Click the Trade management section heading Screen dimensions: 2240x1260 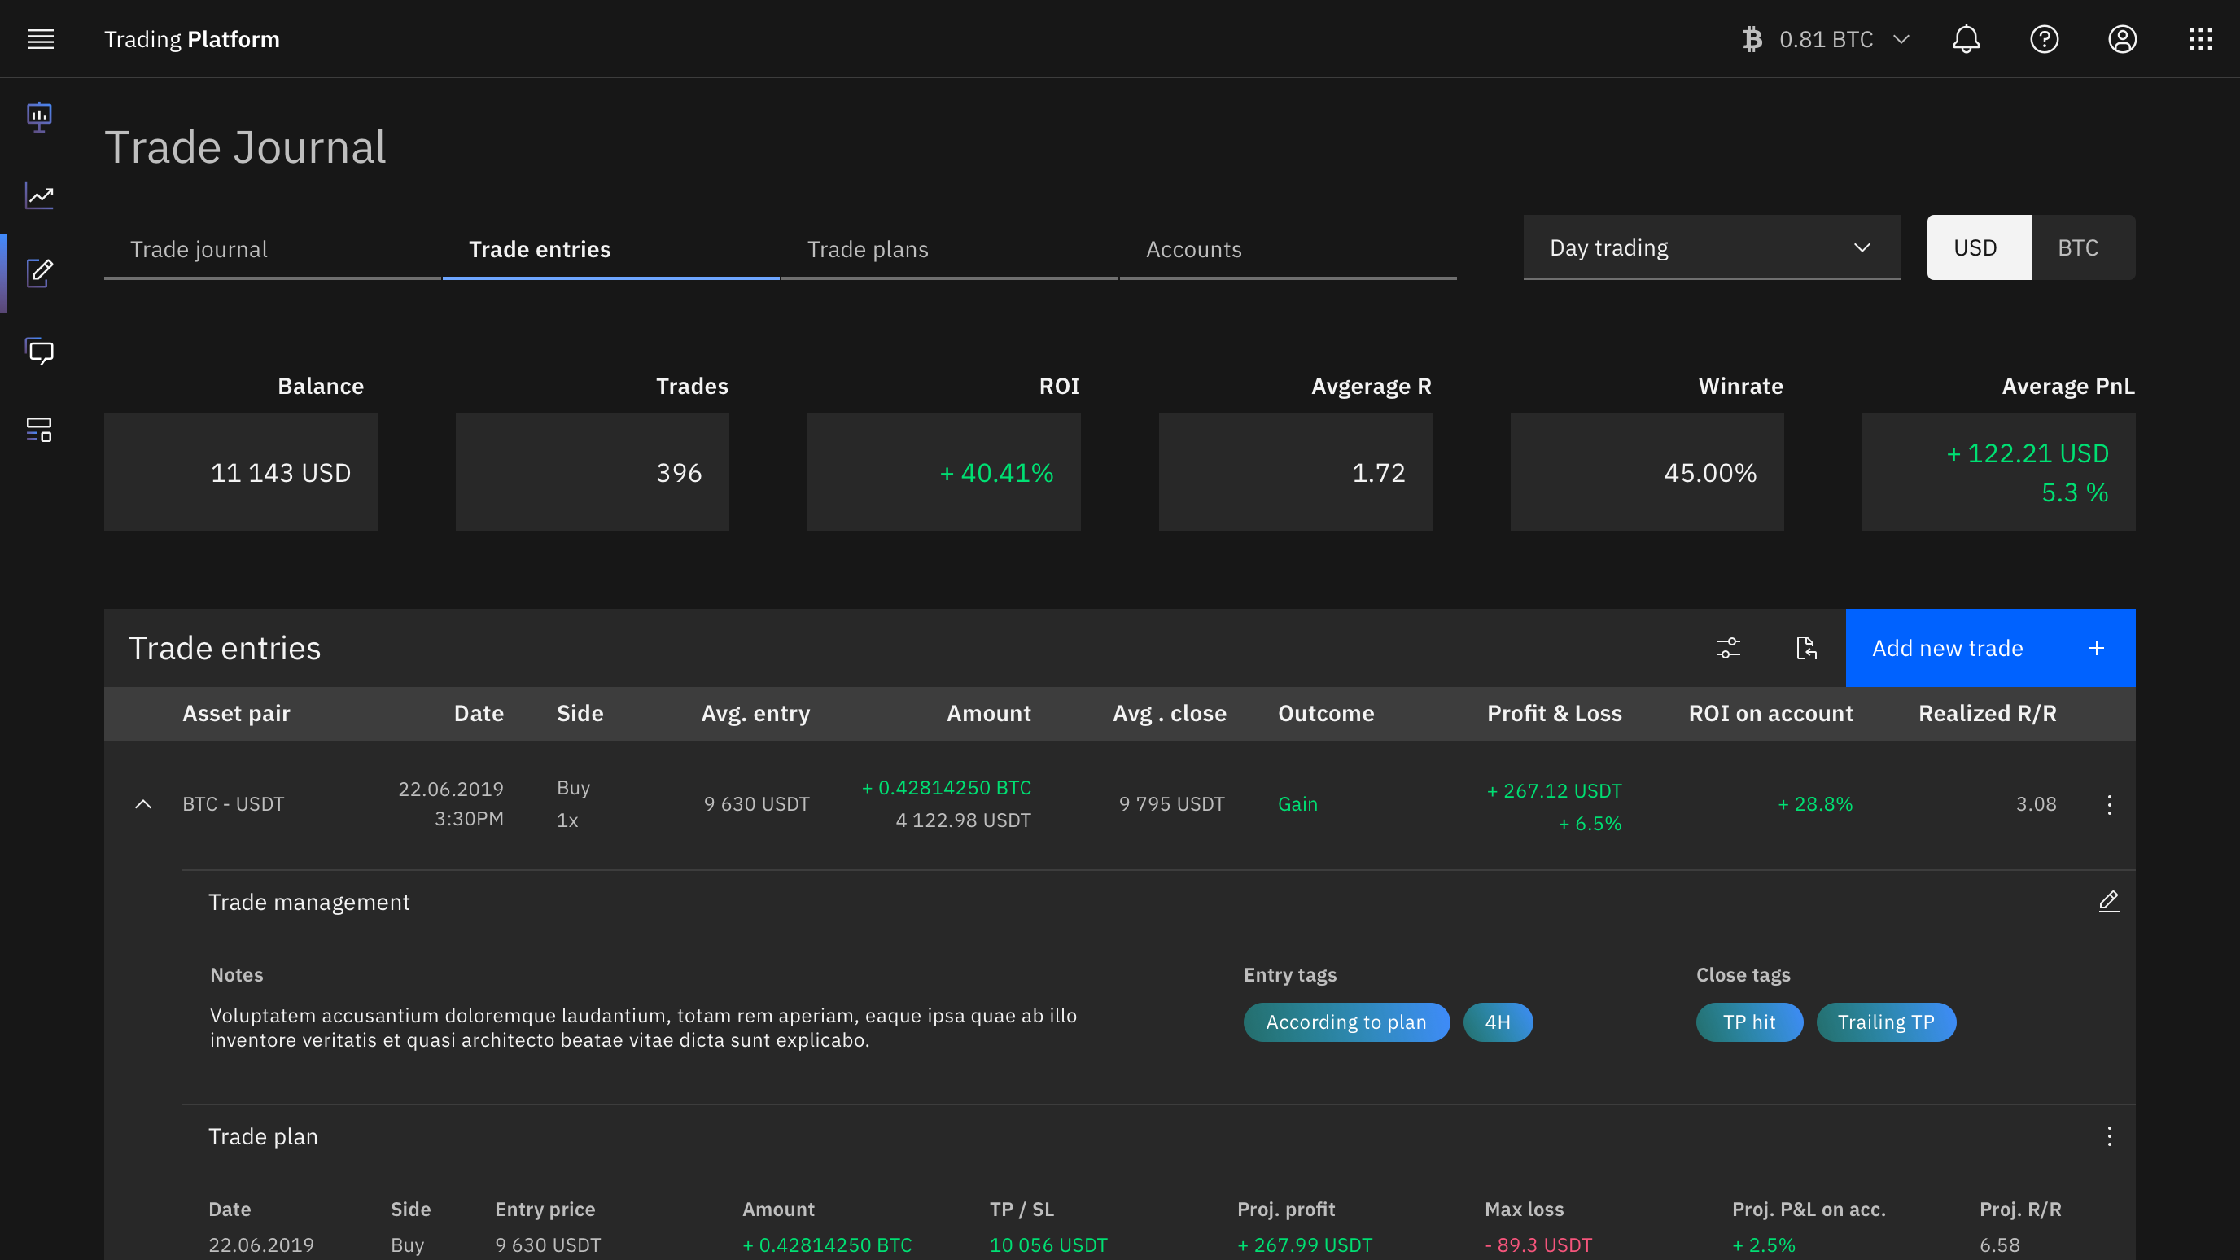point(308,902)
